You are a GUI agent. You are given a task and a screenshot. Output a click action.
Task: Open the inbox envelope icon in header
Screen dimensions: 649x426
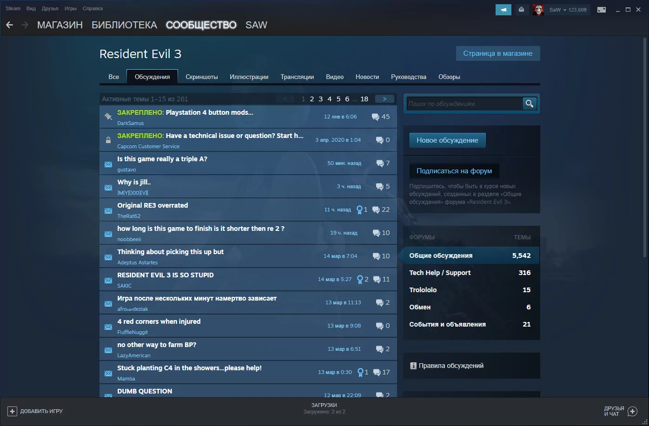[x=522, y=10]
